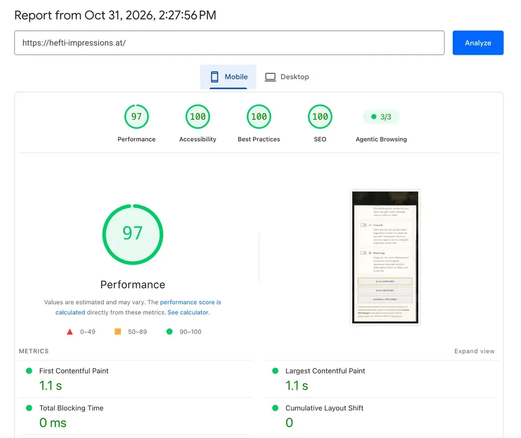Image resolution: width=521 pixels, height=438 pixels.
Task: Switch to the Desktop tab
Action: [x=287, y=77]
